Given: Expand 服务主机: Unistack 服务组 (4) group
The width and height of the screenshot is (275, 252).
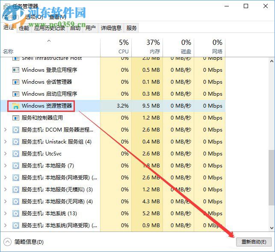Looking at the screenshot, I should click(x=6, y=142).
